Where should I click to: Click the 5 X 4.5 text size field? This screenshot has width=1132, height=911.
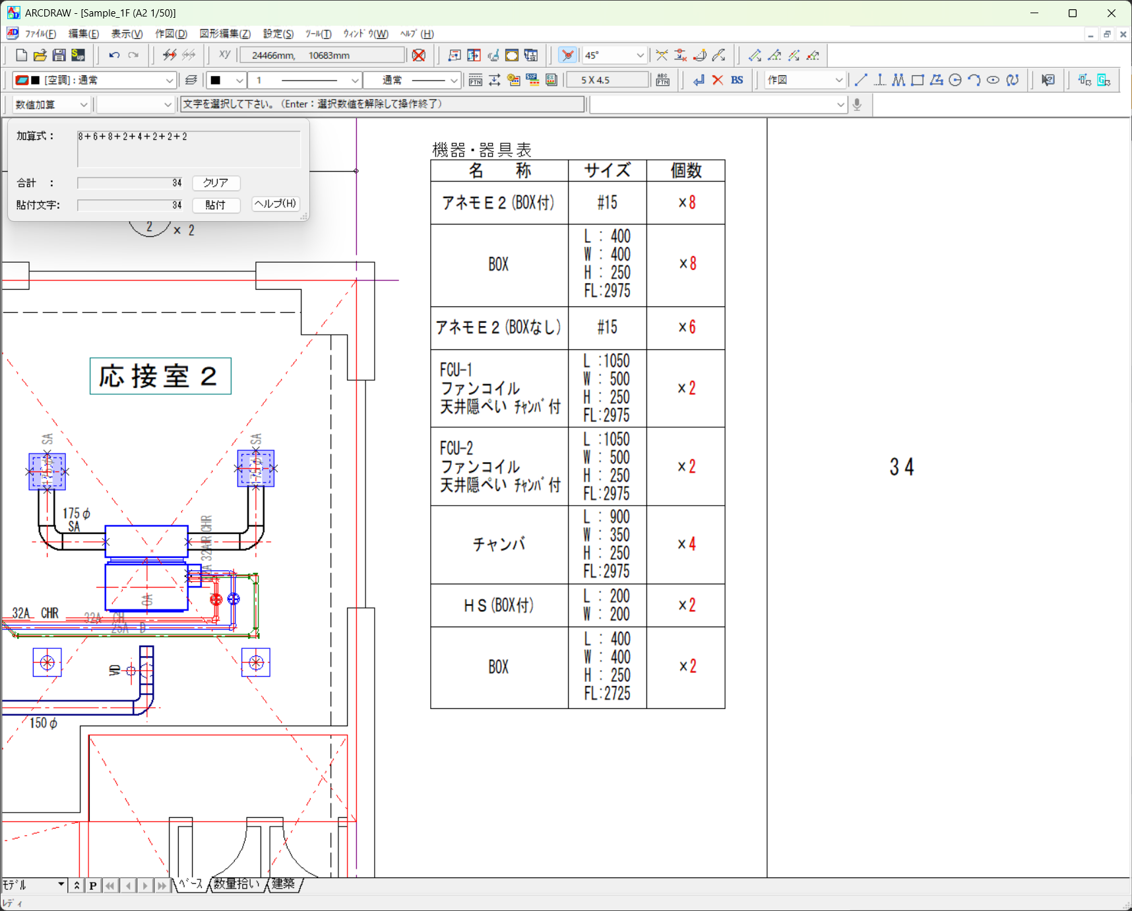click(x=607, y=80)
